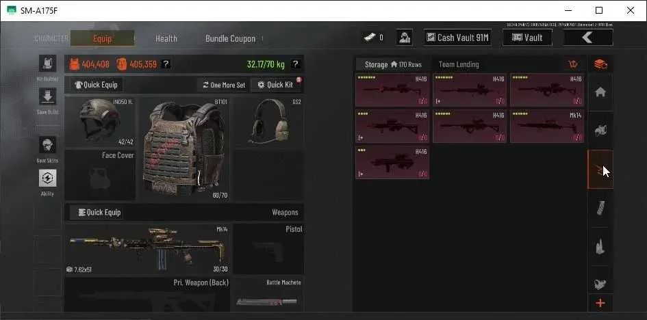The width and height of the screenshot is (647, 320).
Task: Click the orange backpack icon beside 405,359
Action: point(122,64)
